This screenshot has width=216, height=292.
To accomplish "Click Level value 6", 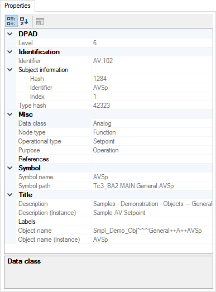I will point(95,43).
